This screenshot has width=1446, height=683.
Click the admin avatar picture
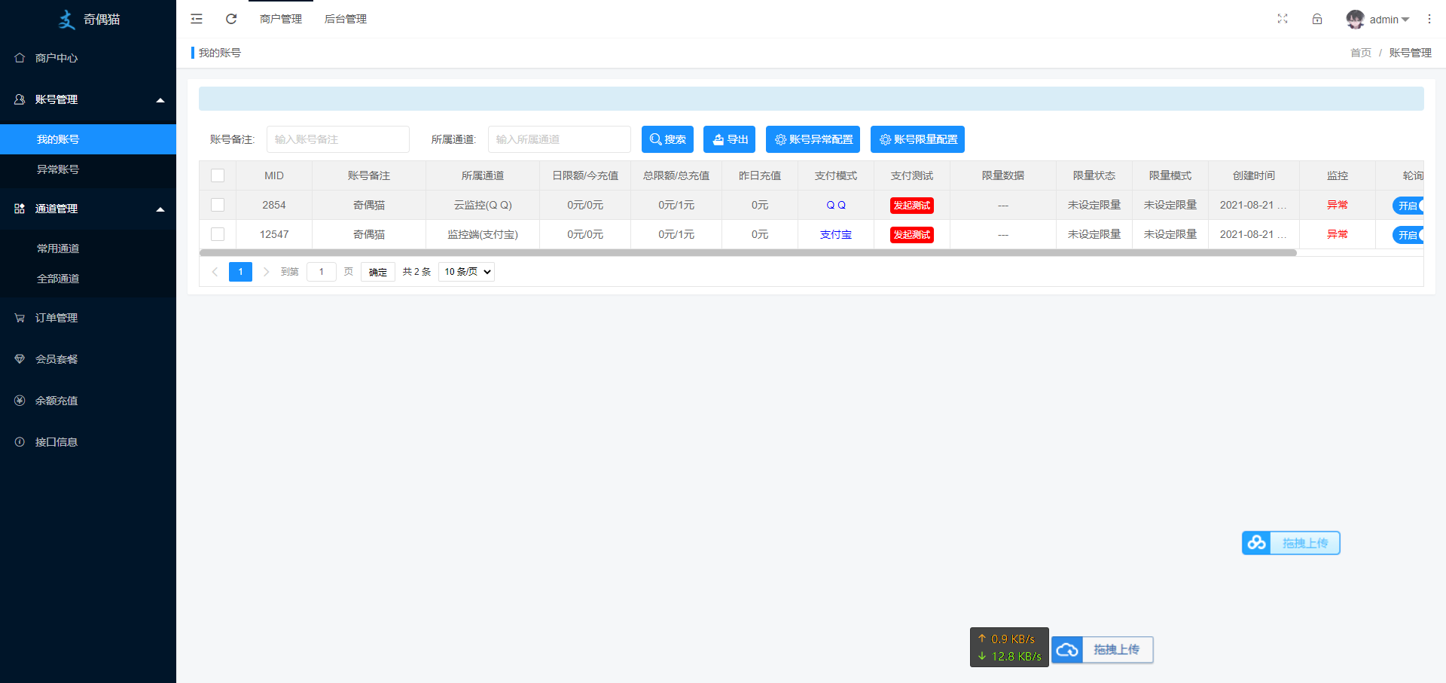(1355, 19)
